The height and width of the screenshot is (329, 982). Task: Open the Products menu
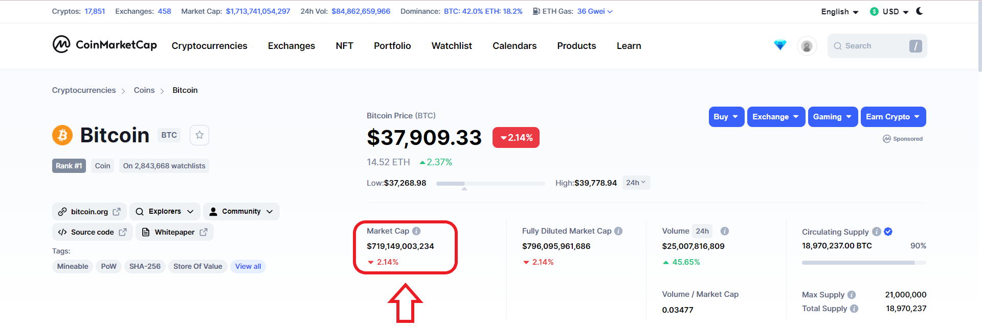[x=576, y=46]
